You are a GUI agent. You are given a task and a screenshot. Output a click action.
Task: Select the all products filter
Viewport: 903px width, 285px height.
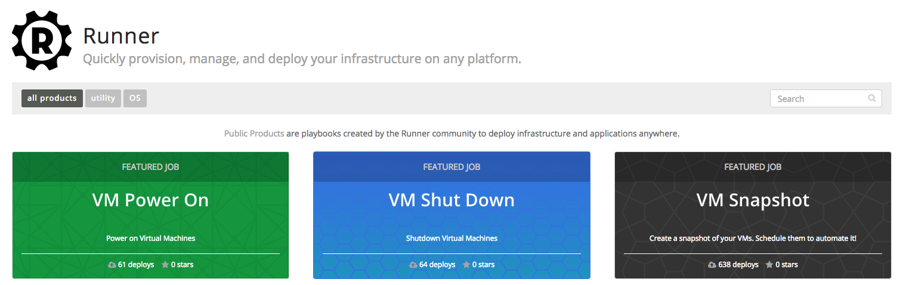click(x=52, y=98)
